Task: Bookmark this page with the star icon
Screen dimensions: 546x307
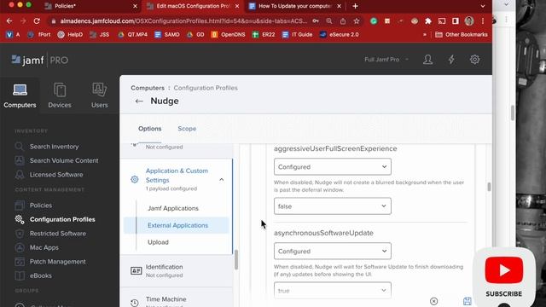Action: 357,20
